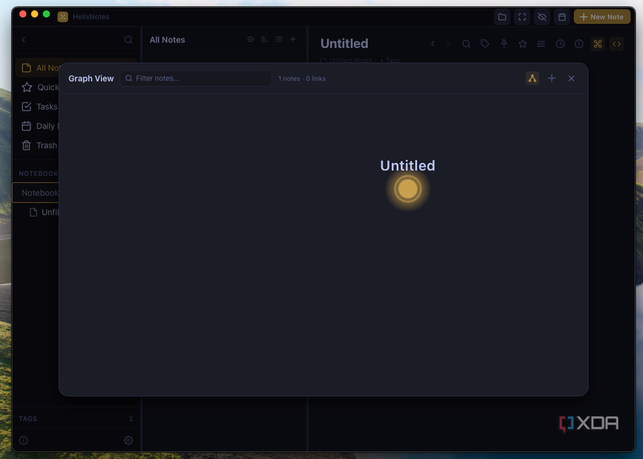This screenshot has width=643, height=459.
Task: Toggle source code view icon in the note toolbar
Action: coord(617,44)
